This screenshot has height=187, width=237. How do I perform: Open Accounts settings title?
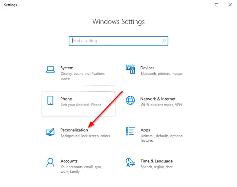coord(69,161)
